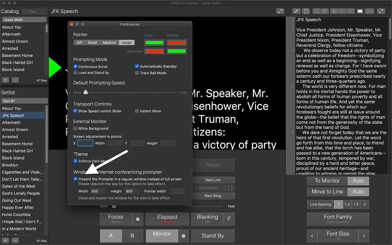392x245 pixels.
Task: Open Monitor settings gear icon
Action: pos(183,236)
